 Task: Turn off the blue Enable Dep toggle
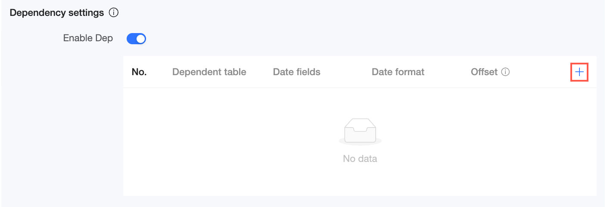pos(136,39)
